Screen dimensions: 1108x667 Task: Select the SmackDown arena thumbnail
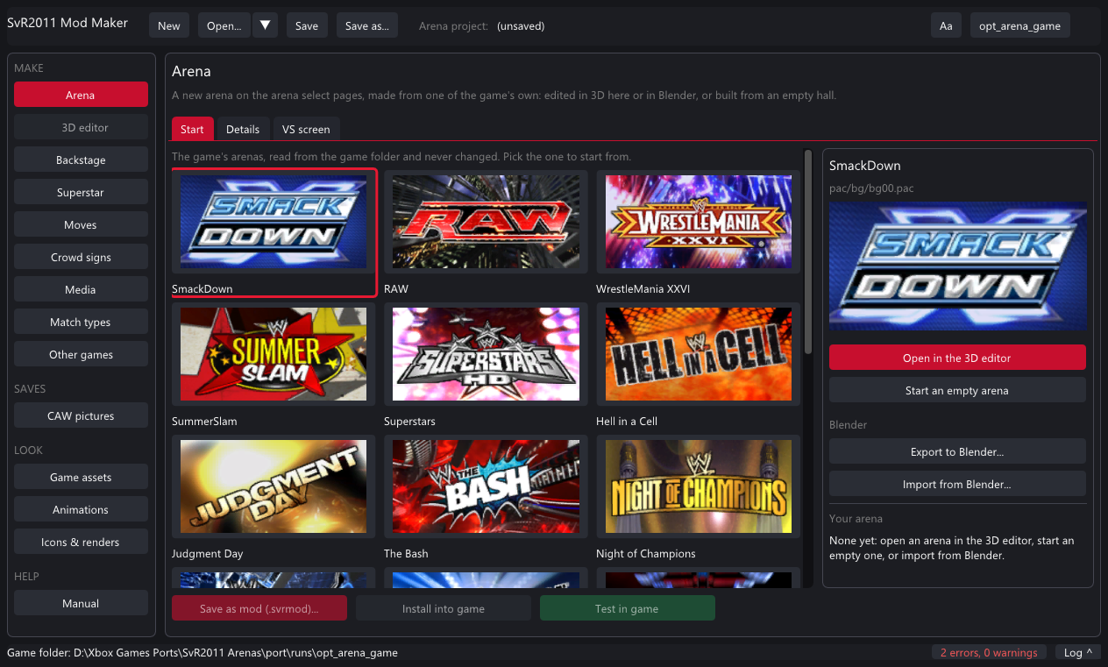click(x=273, y=222)
